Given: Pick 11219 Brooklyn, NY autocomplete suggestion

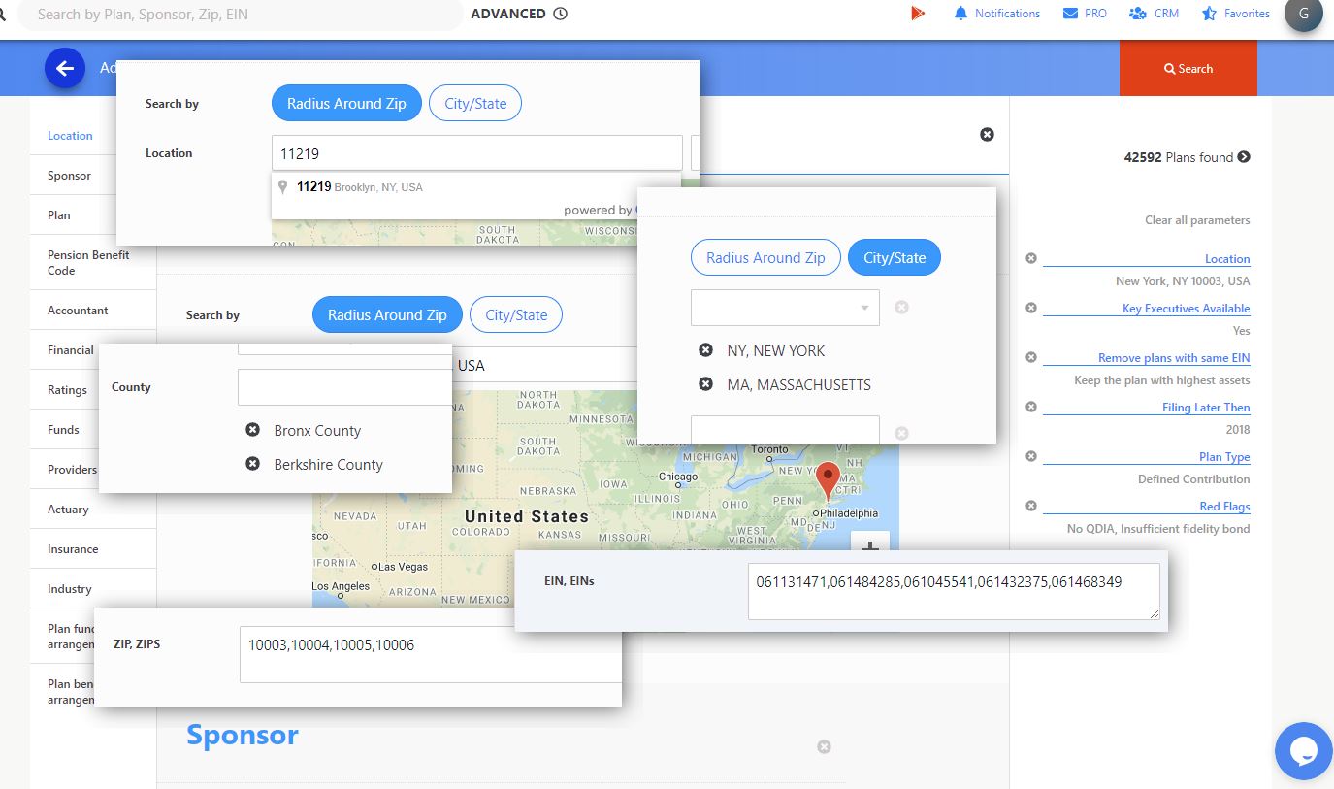Looking at the screenshot, I should click(359, 187).
